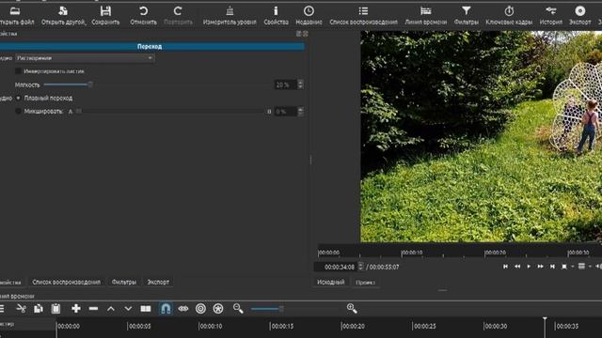602x338 pixels.
Task: Select 'Плавный переход' audio radio button
Action: [18, 98]
